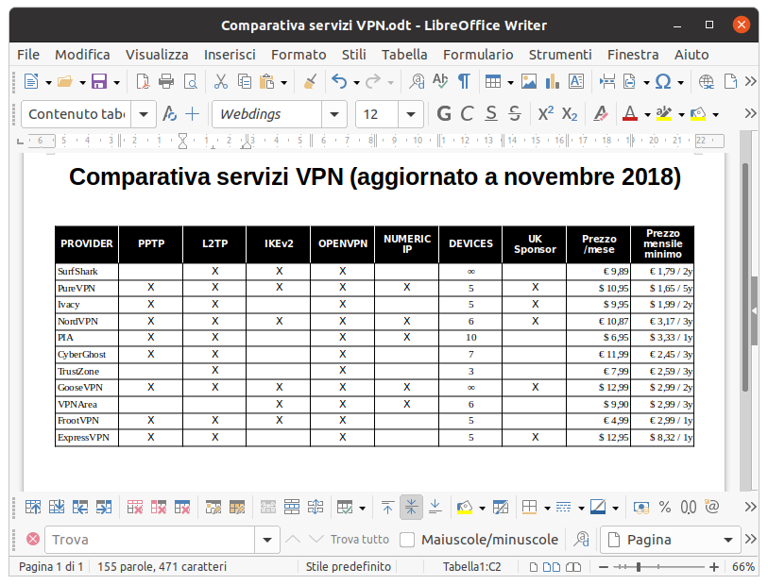Click the Cut scissors icon
Screen dimensions: 768x585
point(221,81)
